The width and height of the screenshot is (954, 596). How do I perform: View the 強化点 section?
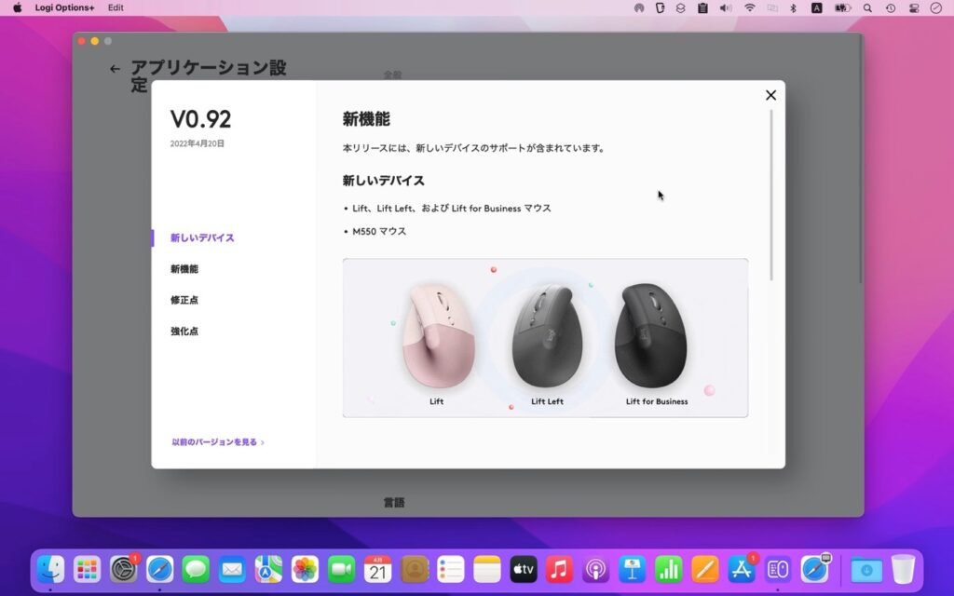(185, 330)
